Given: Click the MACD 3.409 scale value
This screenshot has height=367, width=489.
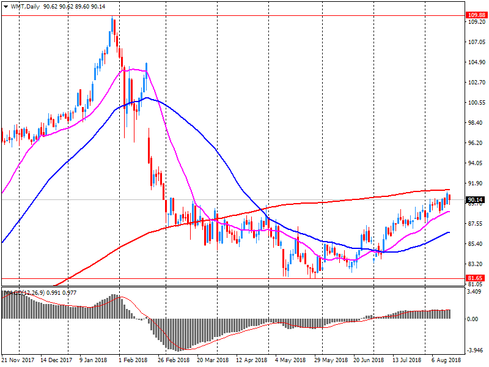Looking at the screenshot, I should coord(474,292).
